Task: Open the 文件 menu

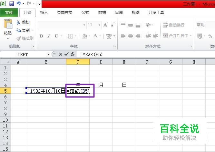Action: click(x=9, y=13)
